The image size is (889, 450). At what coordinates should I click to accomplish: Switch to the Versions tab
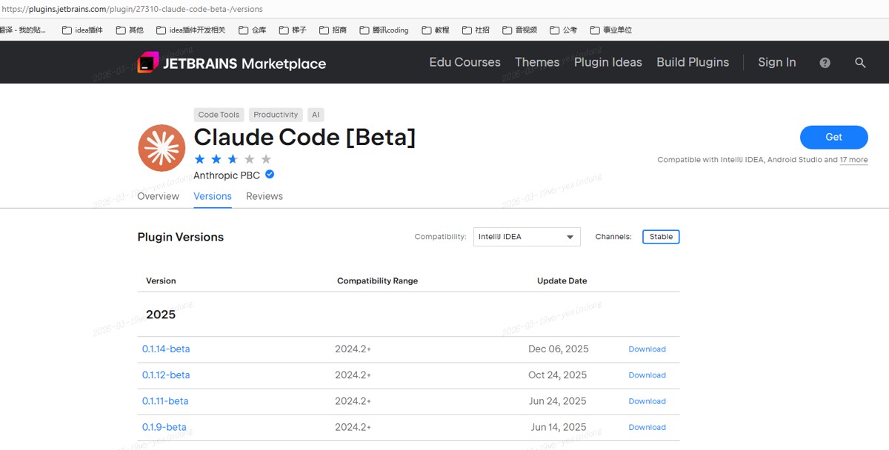point(213,196)
